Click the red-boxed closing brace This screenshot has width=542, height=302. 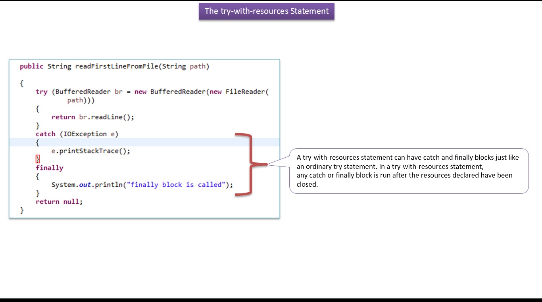38,159
